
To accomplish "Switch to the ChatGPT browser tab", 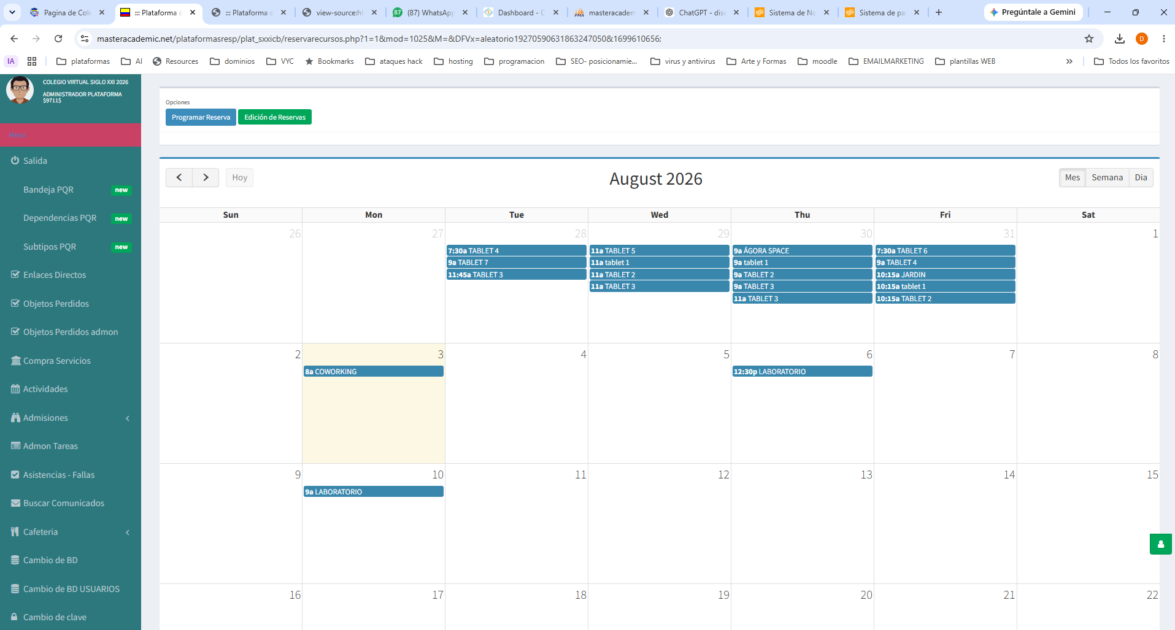I will click(703, 12).
